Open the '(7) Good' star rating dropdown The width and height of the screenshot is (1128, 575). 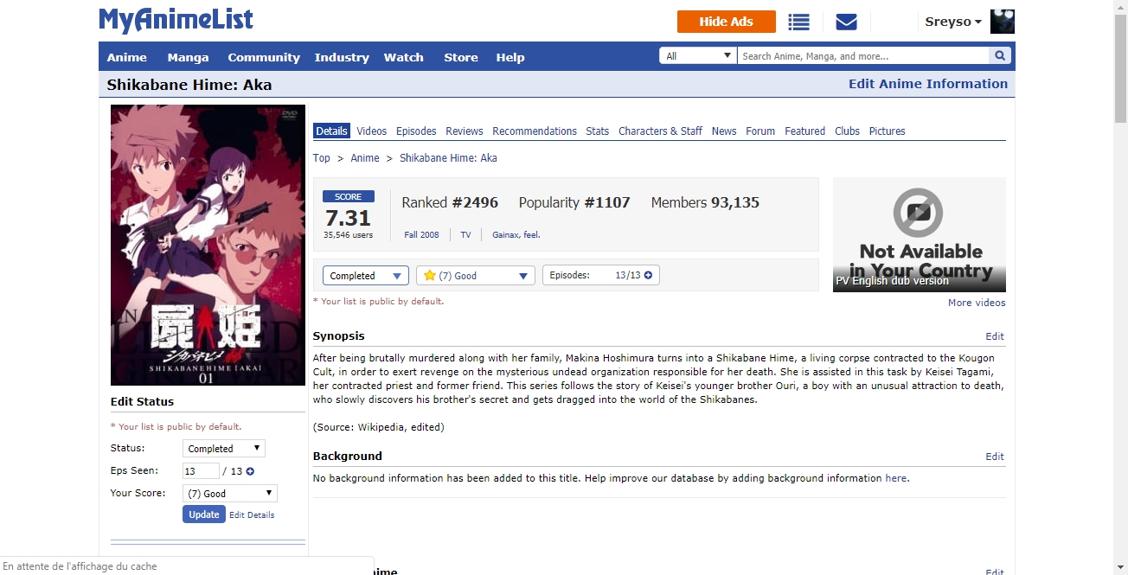tap(475, 276)
